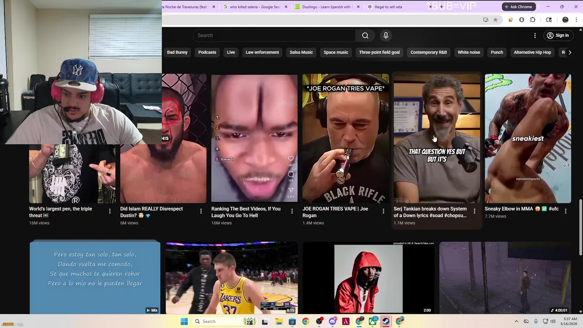Select the Space music chip
Image resolution: width=583 pixels, height=328 pixels.
(x=336, y=52)
